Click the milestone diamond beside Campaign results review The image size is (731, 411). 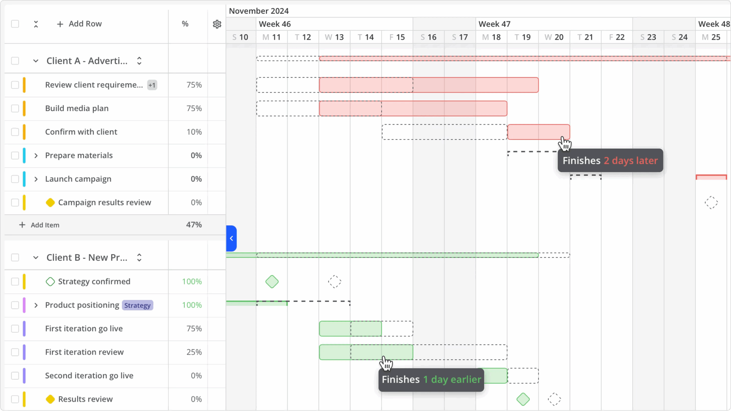click(x=50, y=202)
